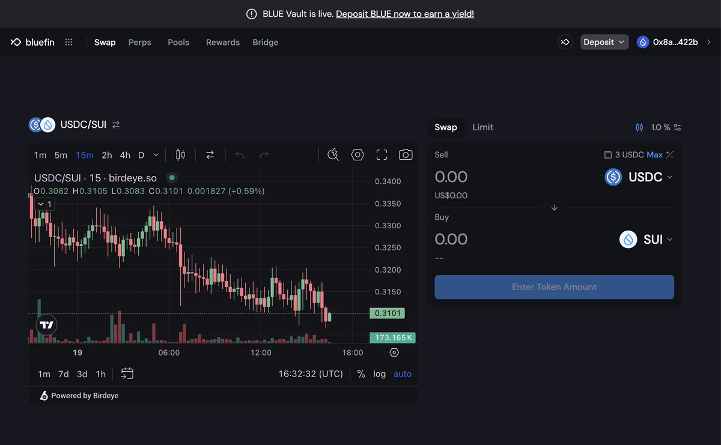Set the chart range to 1m
The height and width of the screenshot is (445, 721).
(44, 374)
